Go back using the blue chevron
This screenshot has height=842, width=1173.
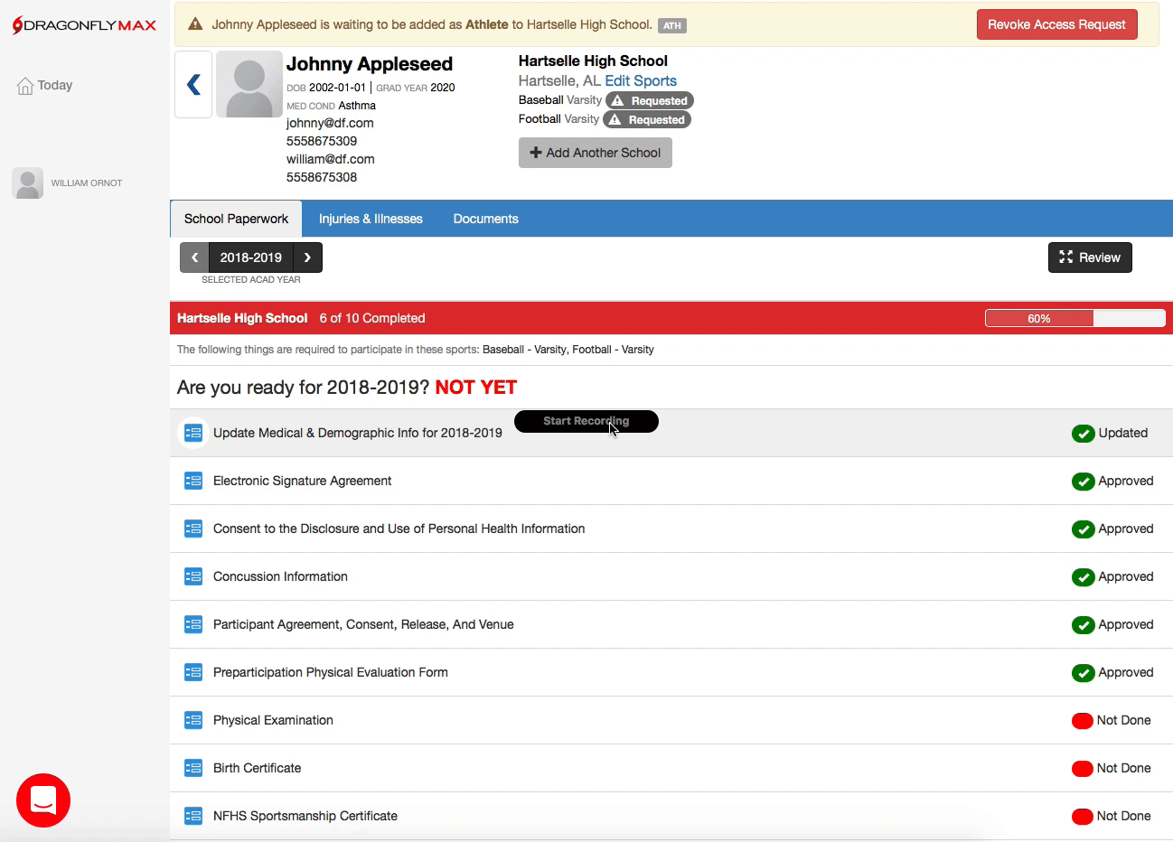(193, 85)
